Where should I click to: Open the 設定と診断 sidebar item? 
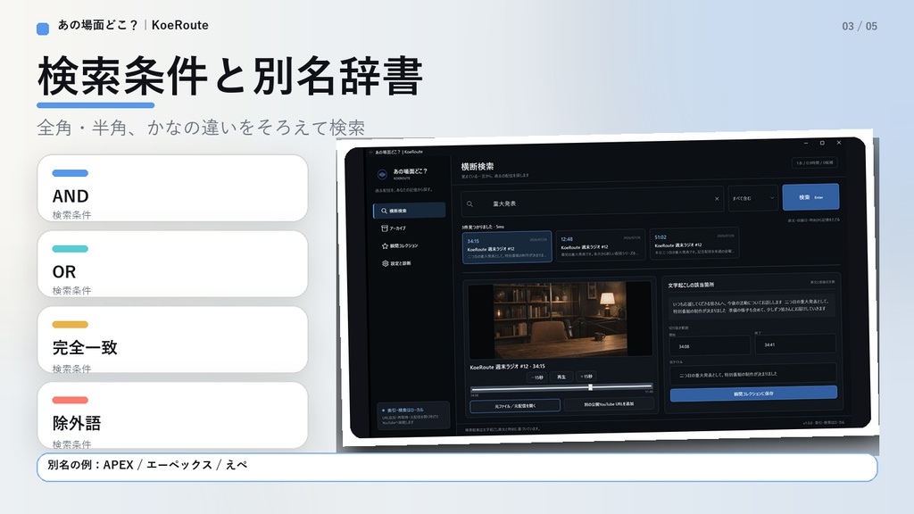click(396, 263)
